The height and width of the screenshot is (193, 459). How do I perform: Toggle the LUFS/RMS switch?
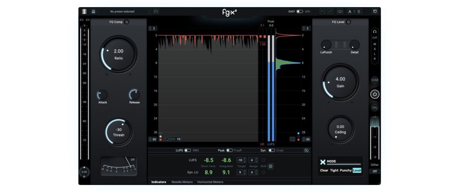click(188, 151)
